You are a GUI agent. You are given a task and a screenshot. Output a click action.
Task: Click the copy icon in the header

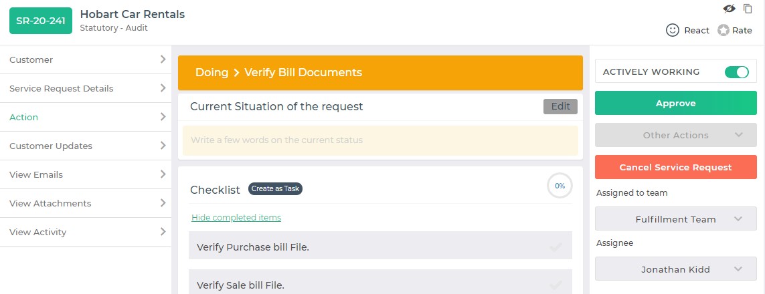(x=748, y=8)
